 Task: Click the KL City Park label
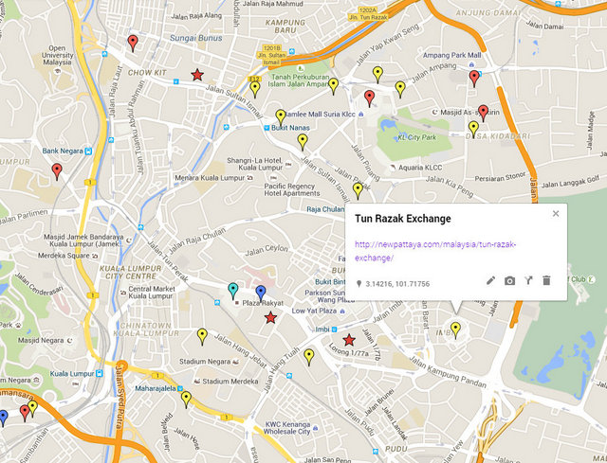[x=417, y=137]
